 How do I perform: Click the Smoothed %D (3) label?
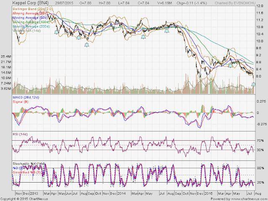(x=27, y=172)
